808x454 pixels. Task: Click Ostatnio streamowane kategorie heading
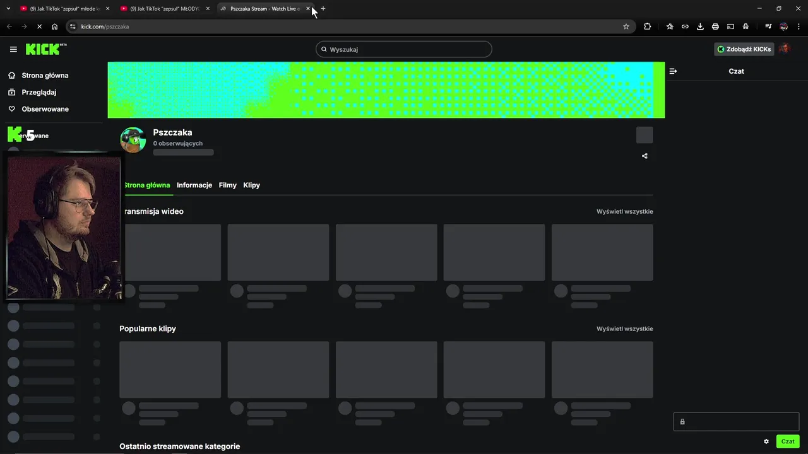pyautogui.click(x=180, y=446)
